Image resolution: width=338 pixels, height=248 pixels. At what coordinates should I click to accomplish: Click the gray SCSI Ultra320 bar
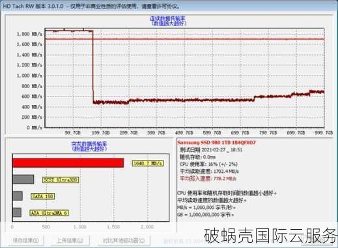click(23, 179)
